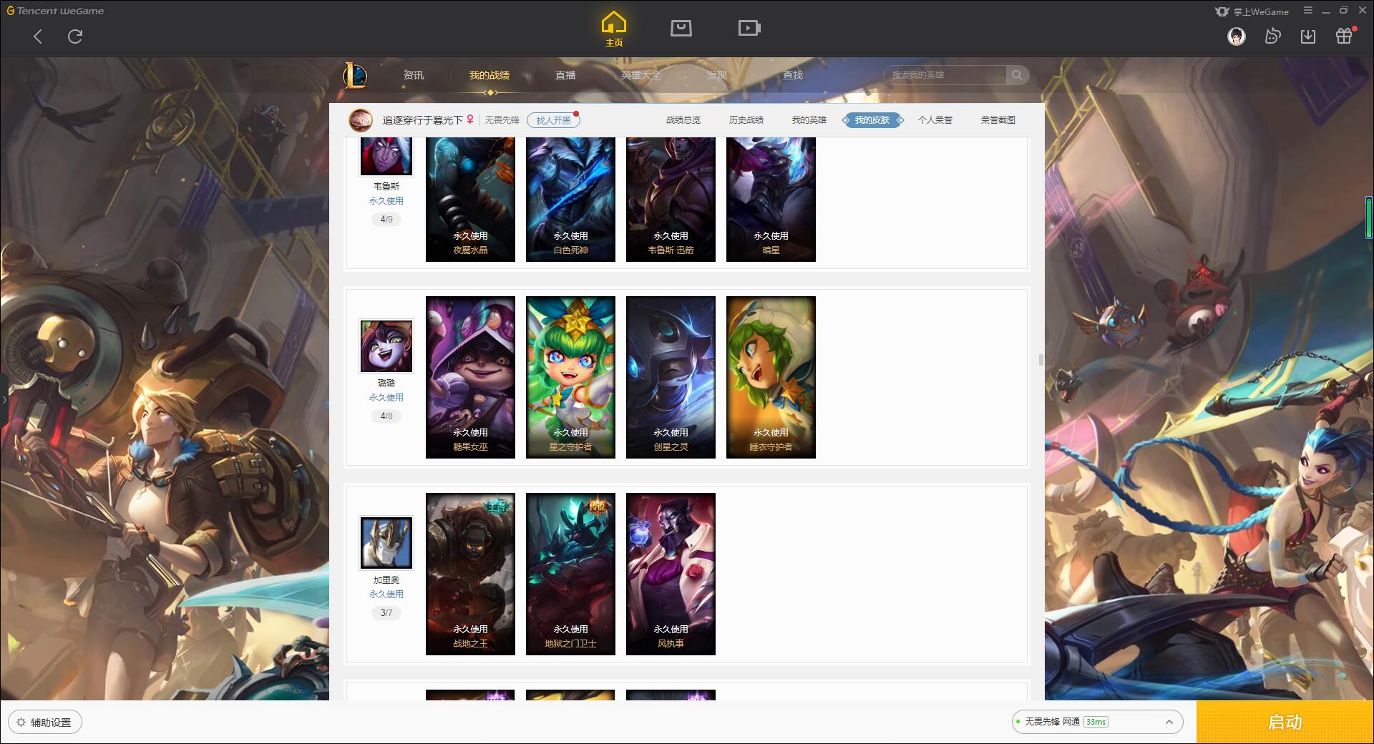Click the 找人开黑 button
1374x744 pixels.
(553, 120)
